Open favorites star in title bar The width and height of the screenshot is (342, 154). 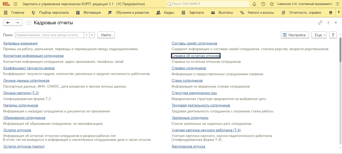(x=272, y=4)
